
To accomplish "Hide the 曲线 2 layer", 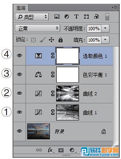I will pyautogui.click(x=19, y=93).
